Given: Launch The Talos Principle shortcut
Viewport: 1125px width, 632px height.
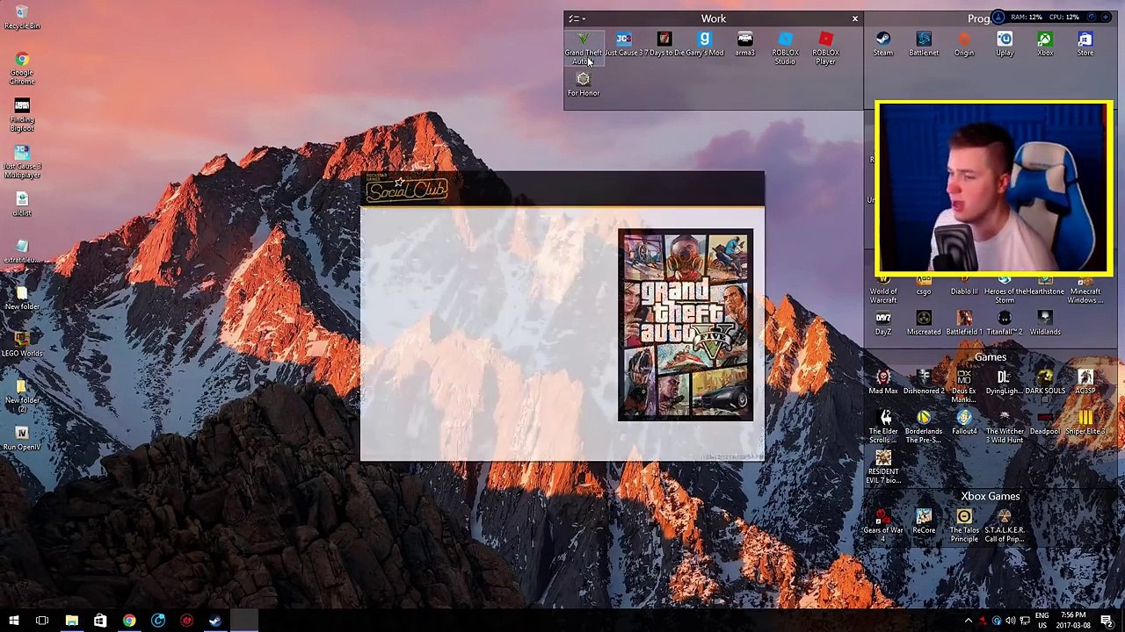Looking at the screenshot, I should point(964,526).
